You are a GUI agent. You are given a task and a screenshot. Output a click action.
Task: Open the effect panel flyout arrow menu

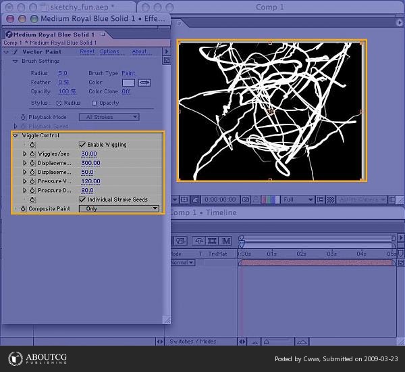tap(167, 51)
